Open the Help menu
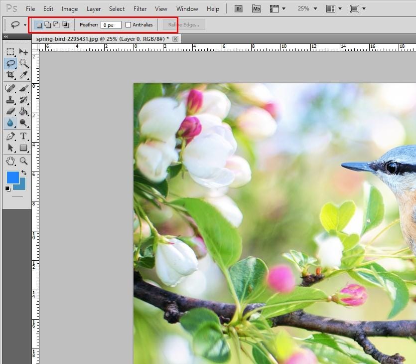This screenshot has width=416, height=364. point(213,9)
